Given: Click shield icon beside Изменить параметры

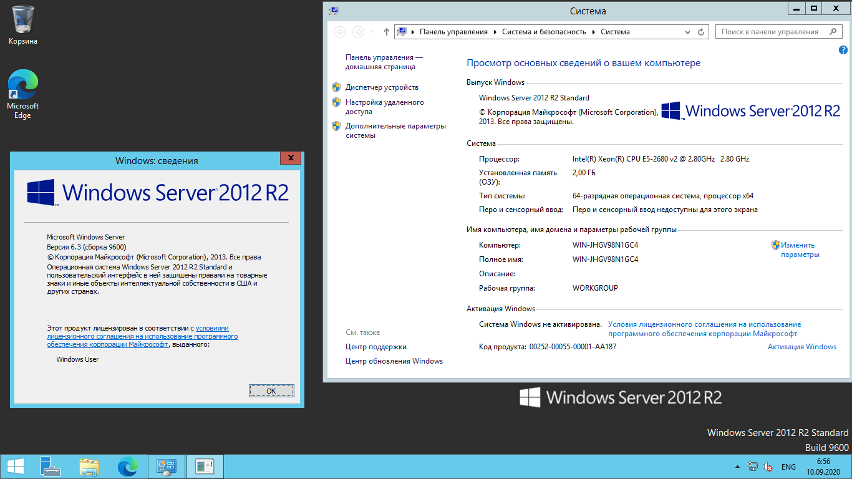Looking at the screenshot, I should [x=776, y=245].
